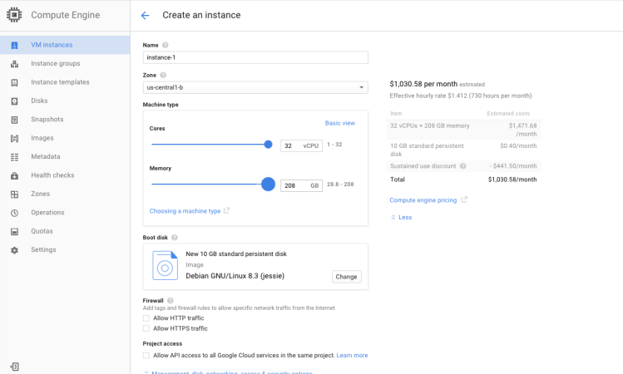Click the Operations clock icon
The image size is (623, 374).
pyautogui.click(x=14, y=213)
